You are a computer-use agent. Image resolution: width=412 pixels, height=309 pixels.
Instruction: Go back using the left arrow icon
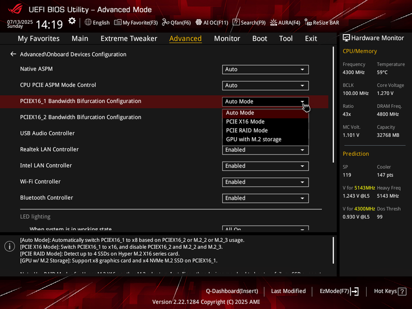tap(13, 54)
